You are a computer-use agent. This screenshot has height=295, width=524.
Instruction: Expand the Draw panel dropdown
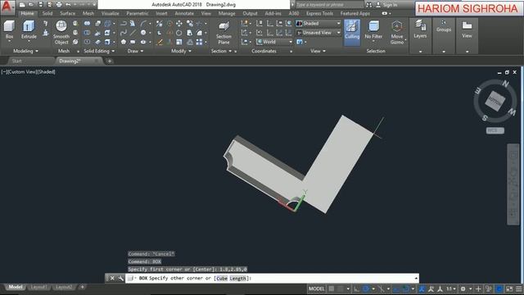tap(135, 51)
